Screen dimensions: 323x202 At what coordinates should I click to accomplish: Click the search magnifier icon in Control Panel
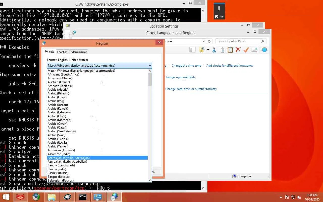[x=263, y=41]
